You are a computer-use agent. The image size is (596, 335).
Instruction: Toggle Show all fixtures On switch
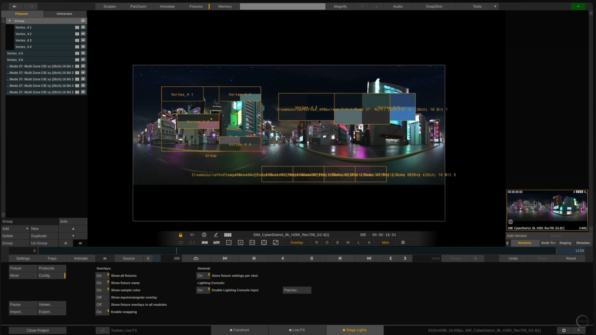point(102,276)
